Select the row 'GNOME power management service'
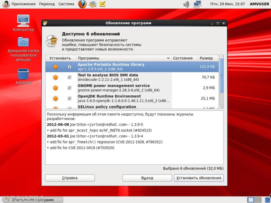 click(x=132, y=88)
